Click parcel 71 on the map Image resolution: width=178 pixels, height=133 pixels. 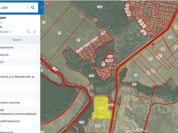click(59, 33)
